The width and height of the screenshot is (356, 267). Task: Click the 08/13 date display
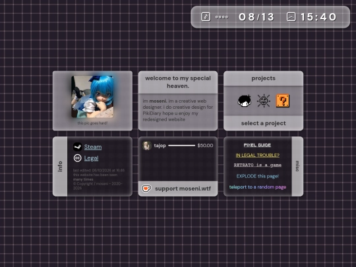(256, 17)
